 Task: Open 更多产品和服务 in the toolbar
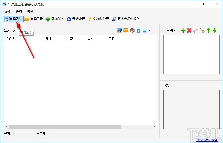(126, 19)
